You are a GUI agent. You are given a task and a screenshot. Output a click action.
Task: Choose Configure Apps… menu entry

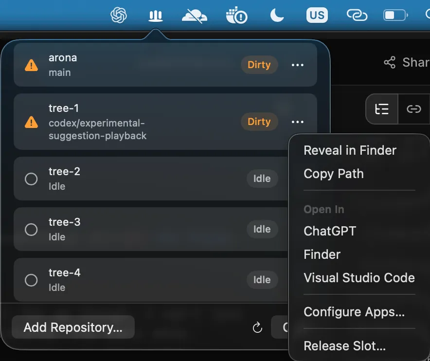[x=354, y=312]
